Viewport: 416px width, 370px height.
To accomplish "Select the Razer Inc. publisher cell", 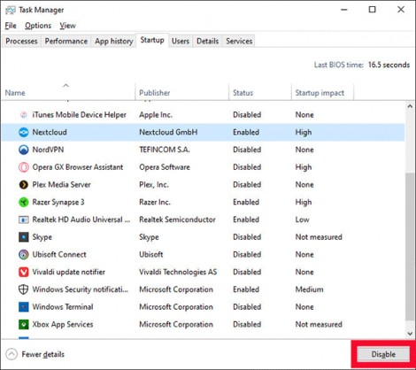I will [x=155, y=202].
